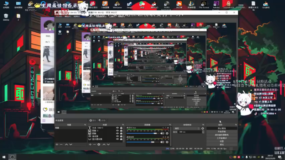
Task: Undock the scene transitions panel header icon
Action: point(203,125)
